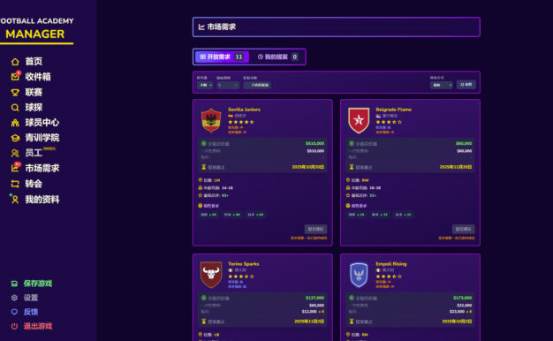
Task: Click the position pin icon on Belgrade Flame card
Action: click(348, 180)
